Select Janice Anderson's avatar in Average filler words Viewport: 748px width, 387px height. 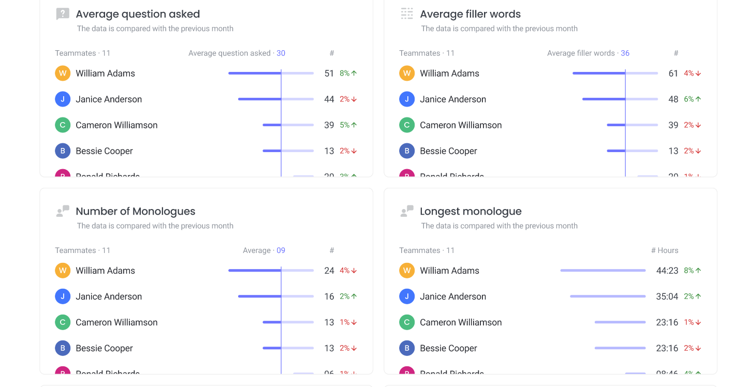coord(407,99)
